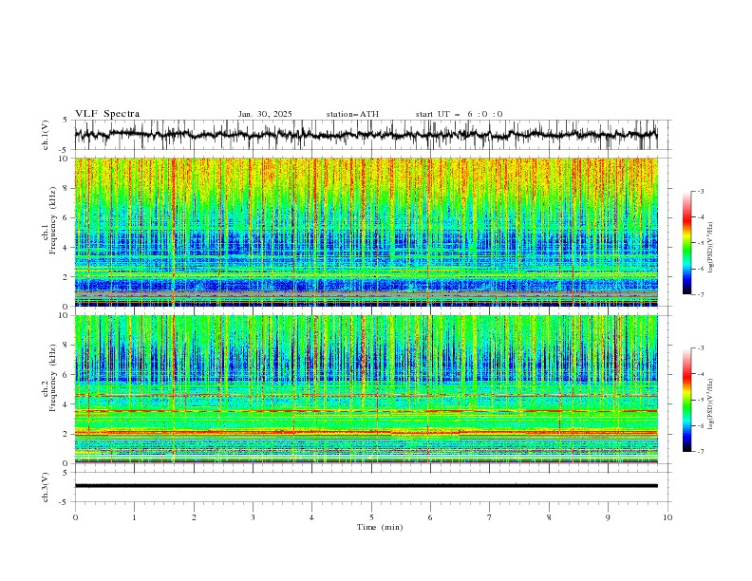Click the time axis tick label "8"
The height and width of the screenshot is (581, 752).
(549, 517)
